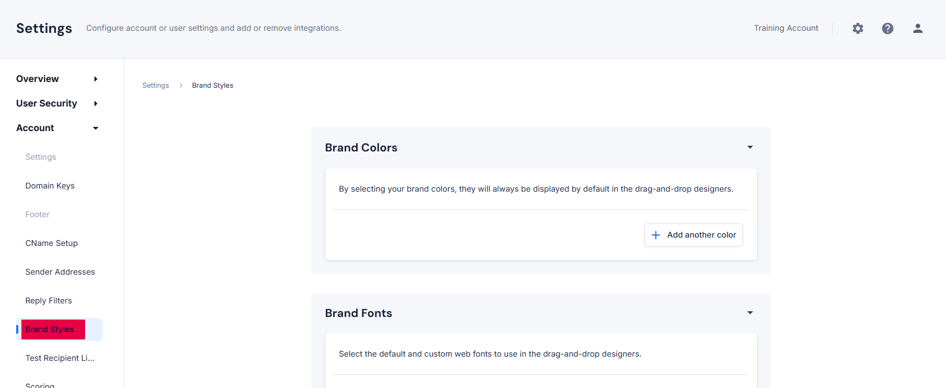This screenshot has width=946, height=388.
Task: Collapse the Account sidebar section
Action: click(x=96, y=128)
